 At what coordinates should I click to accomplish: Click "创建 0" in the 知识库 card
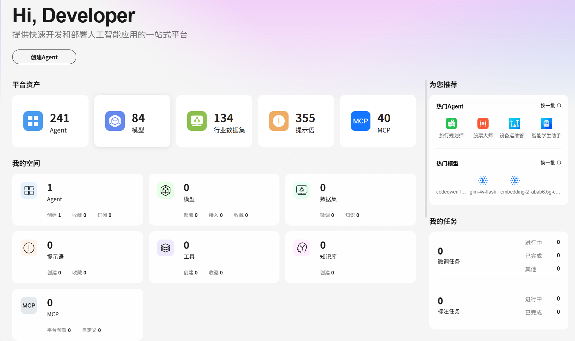point(327,273)
